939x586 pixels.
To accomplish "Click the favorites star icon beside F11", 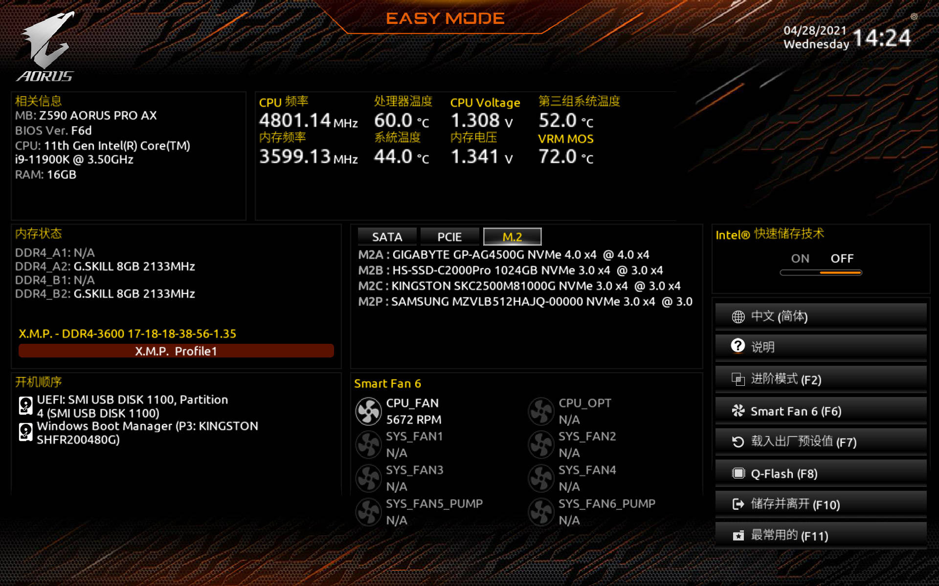I will coord(738,536).
